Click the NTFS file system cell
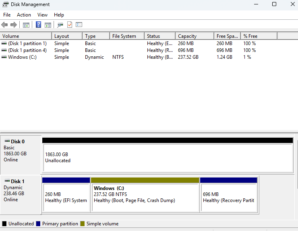 point(118,57)
